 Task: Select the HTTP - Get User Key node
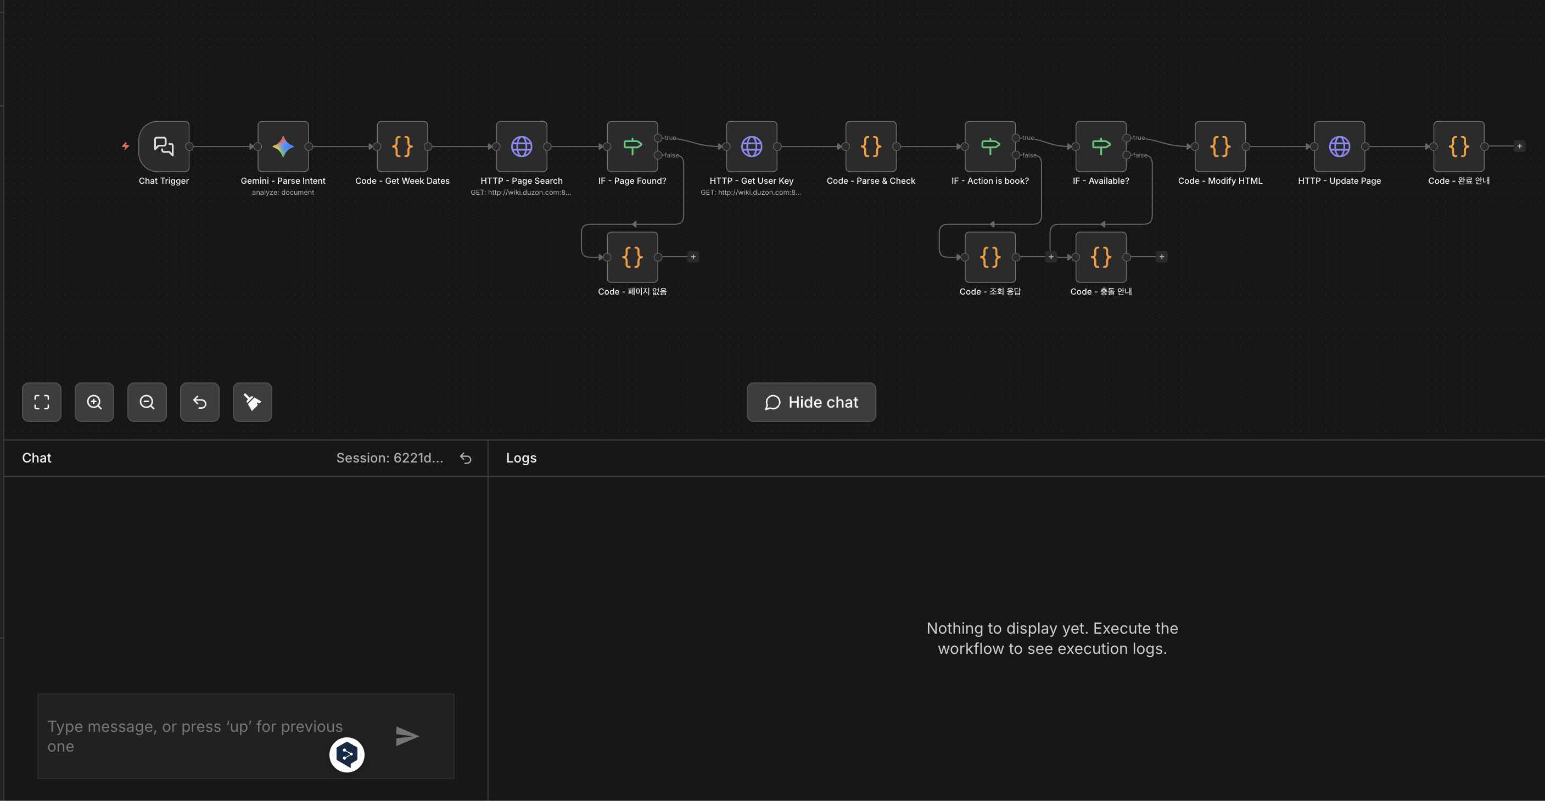click(752, 146)
